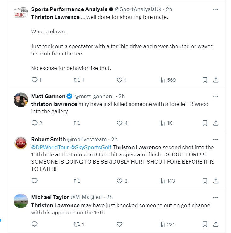
Task: Share Matt Gannon's tweet
Action: click(216, 123)
